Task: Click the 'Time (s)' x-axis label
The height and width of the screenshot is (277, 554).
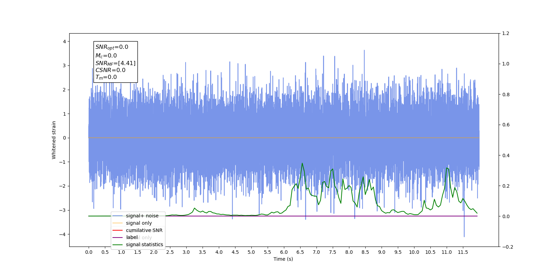Action: click(283, 259)
